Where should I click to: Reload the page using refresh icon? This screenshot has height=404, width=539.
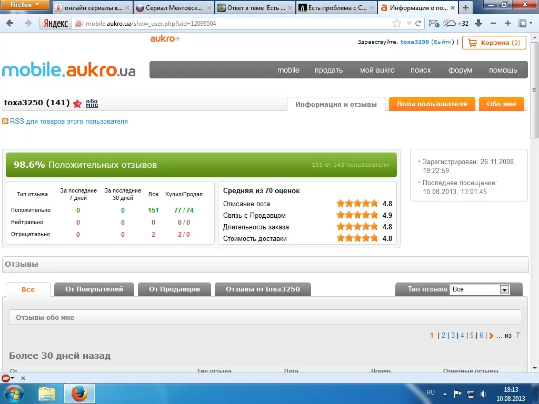point(418,23)
